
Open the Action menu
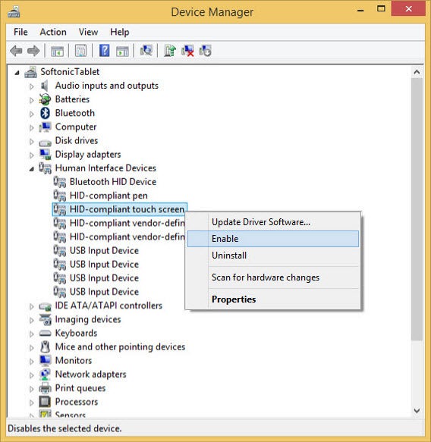(x=53, y=32)
